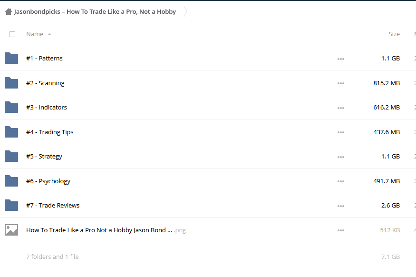Select the #3 - Indicators folder icon
This screenshot has width=416, height=277.
point(11,107)
